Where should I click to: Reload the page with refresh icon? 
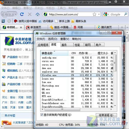tap(22, 14)
